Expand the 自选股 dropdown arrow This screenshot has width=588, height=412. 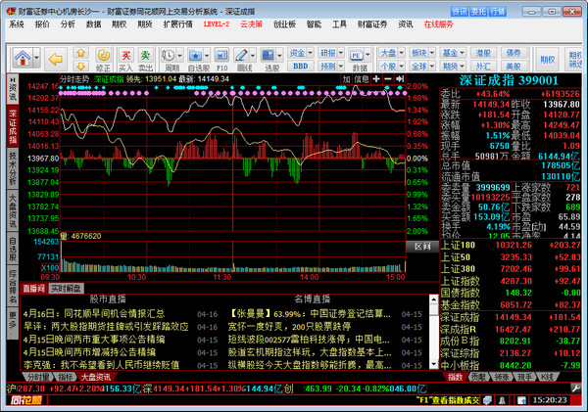[x=207, y=56]
